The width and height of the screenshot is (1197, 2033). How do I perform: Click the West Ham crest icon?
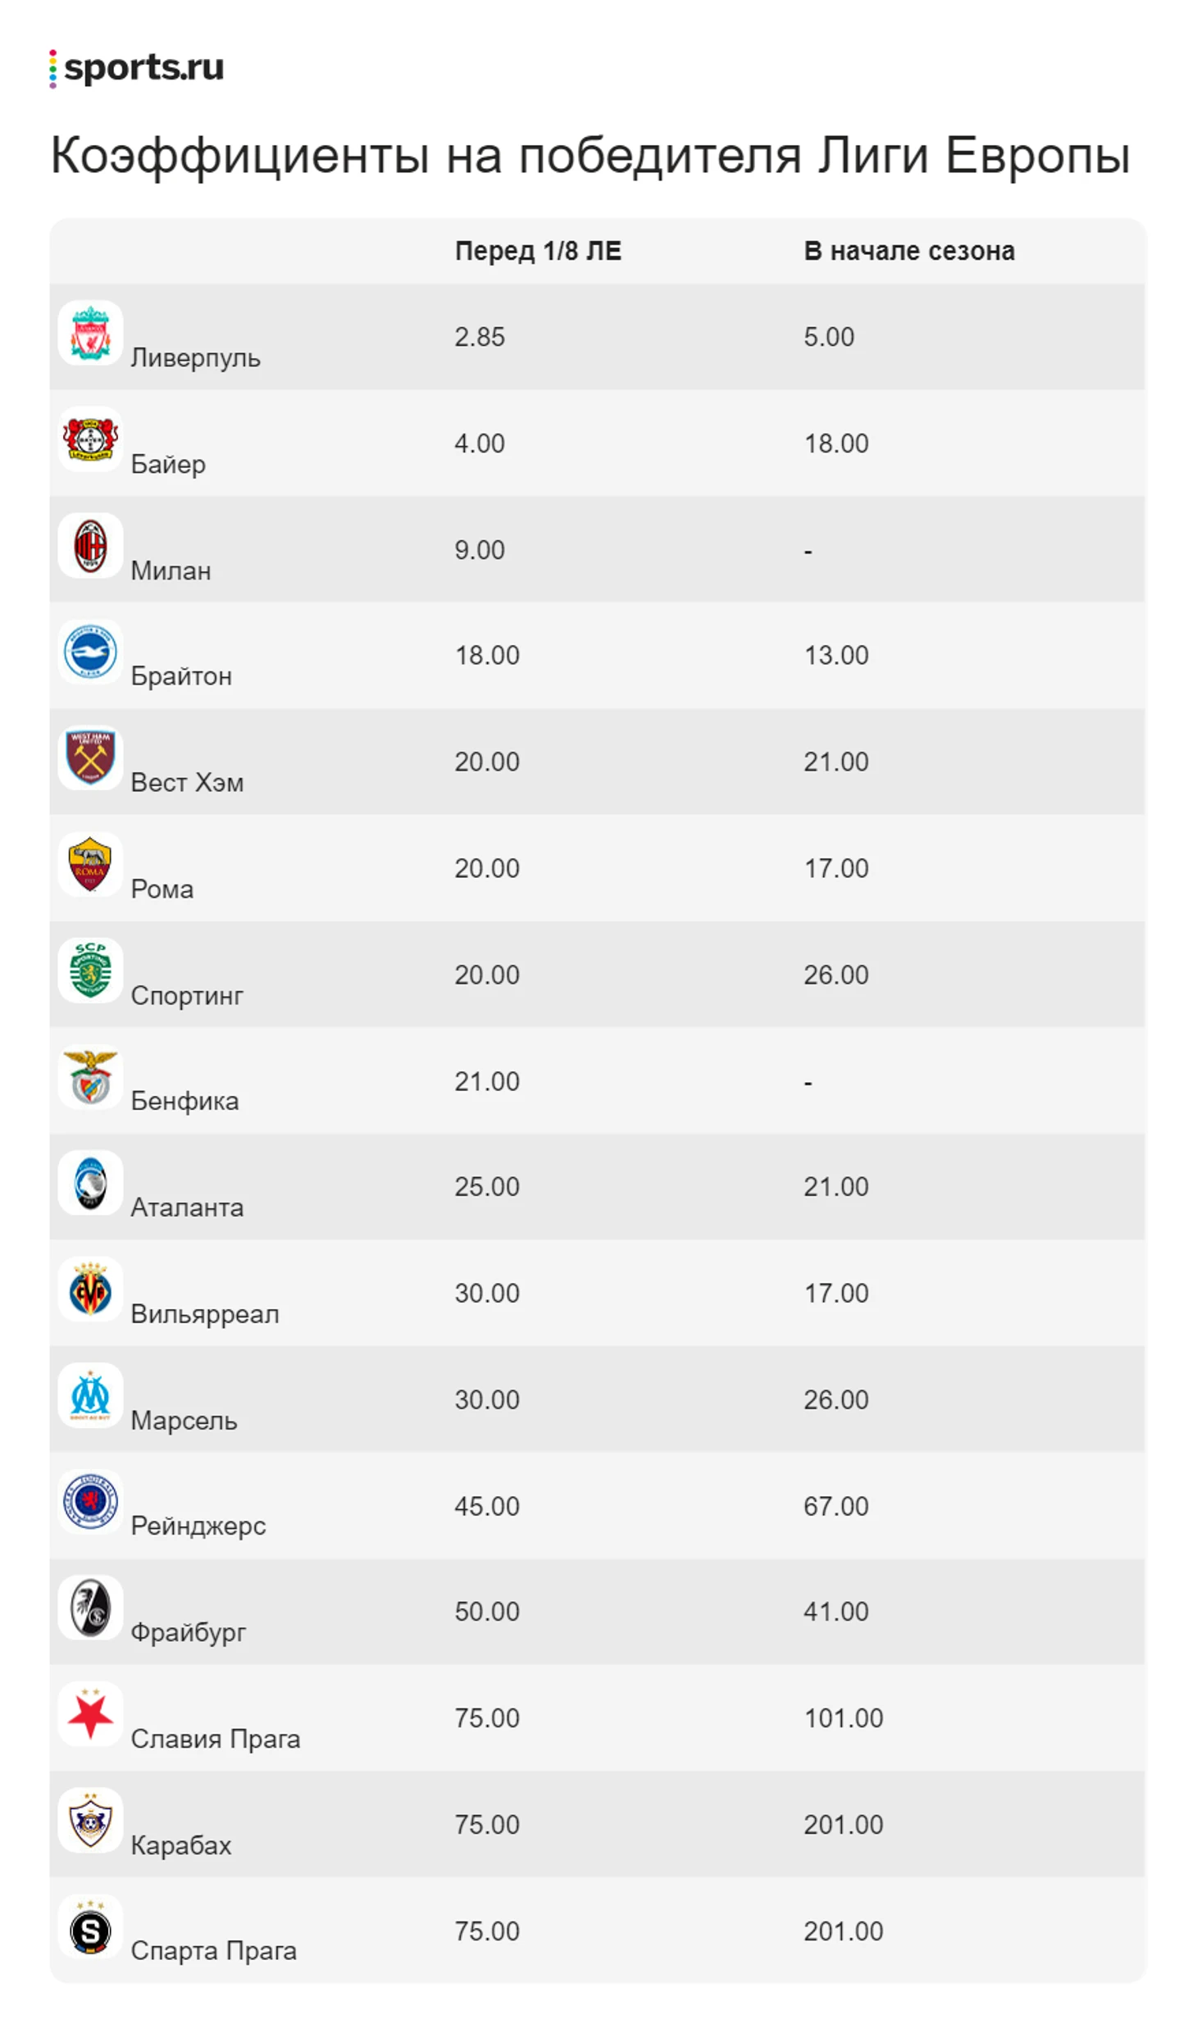pyautogui.click(x=90, y=758)
